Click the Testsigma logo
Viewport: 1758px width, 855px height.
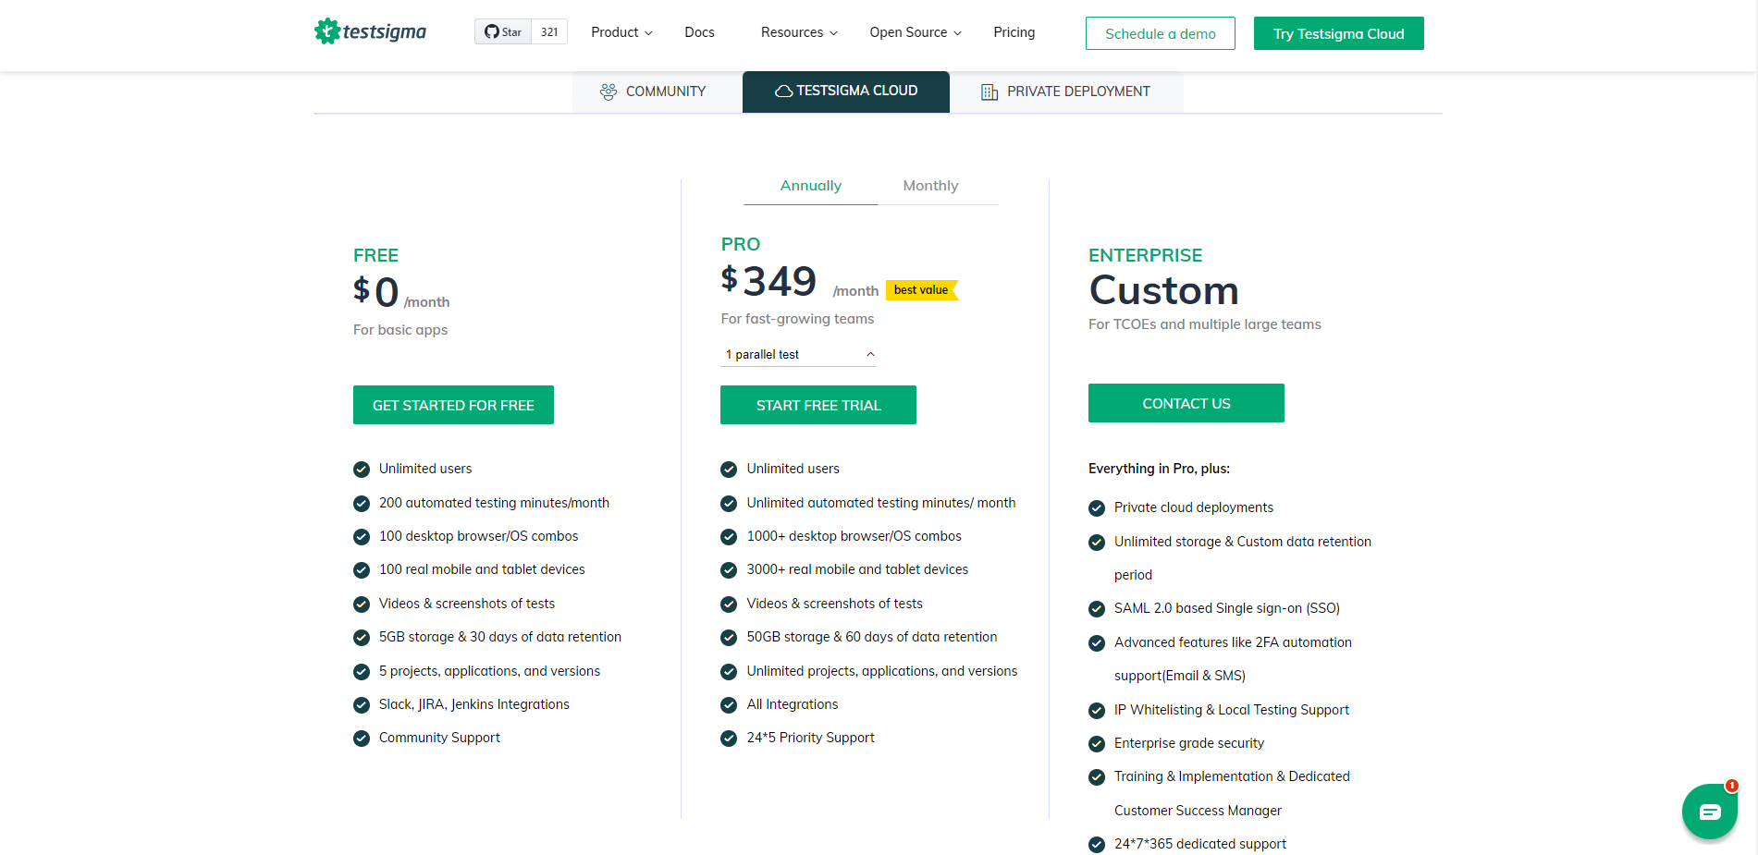coord(370,31)
